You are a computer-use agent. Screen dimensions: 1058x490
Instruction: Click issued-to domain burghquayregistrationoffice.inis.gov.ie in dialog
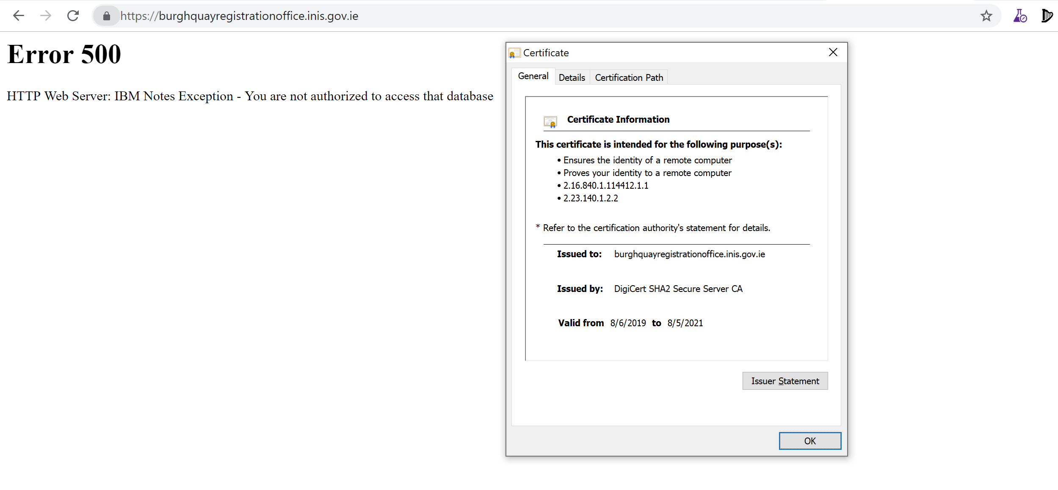pyautogui.click(x=690, y=254)
